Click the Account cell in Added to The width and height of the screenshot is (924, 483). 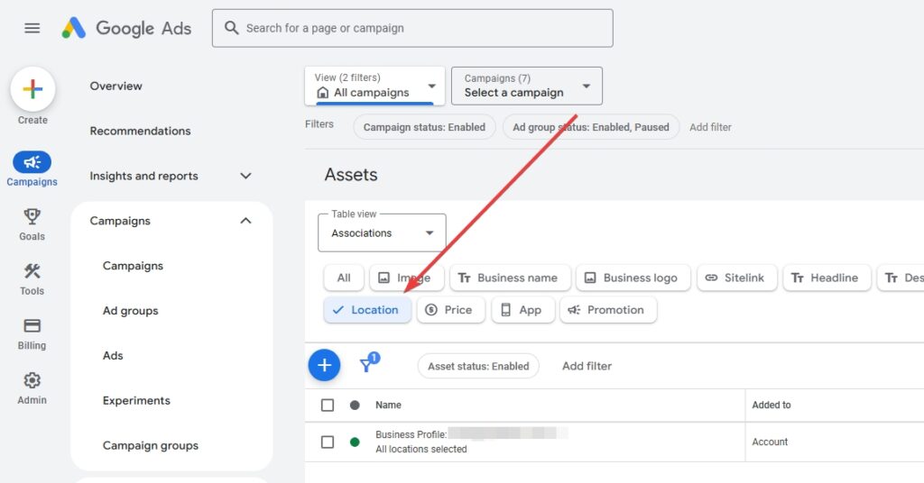tap(770, 442)
